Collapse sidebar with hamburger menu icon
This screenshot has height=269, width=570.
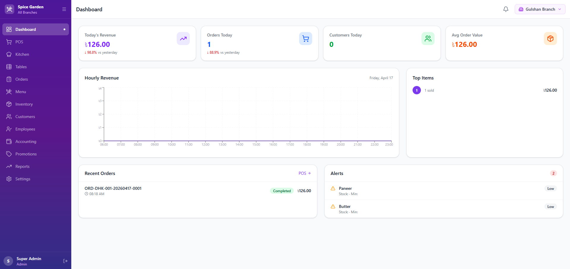tap(64, 9)
